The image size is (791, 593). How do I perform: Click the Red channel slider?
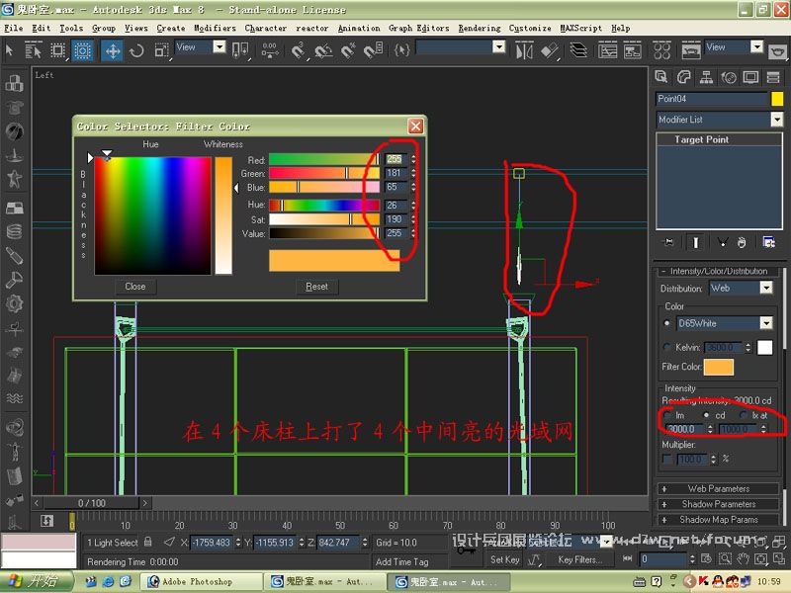coord(324,159)
